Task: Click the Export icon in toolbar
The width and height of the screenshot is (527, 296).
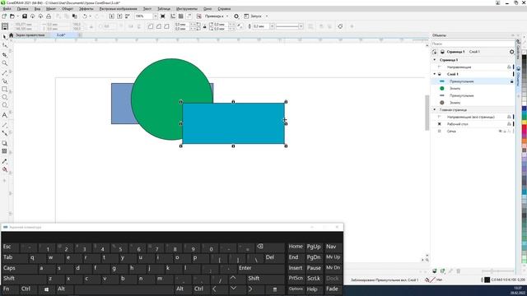Action: pyautogui.click(x=119, y=16)
